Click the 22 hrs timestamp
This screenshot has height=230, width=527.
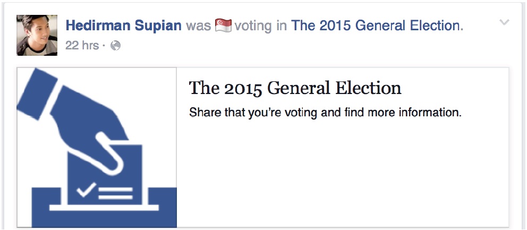82,46
